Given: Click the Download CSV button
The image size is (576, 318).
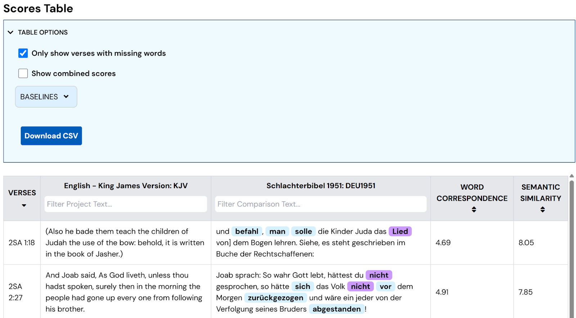Looking at the screenshot, I should [51, 136].
